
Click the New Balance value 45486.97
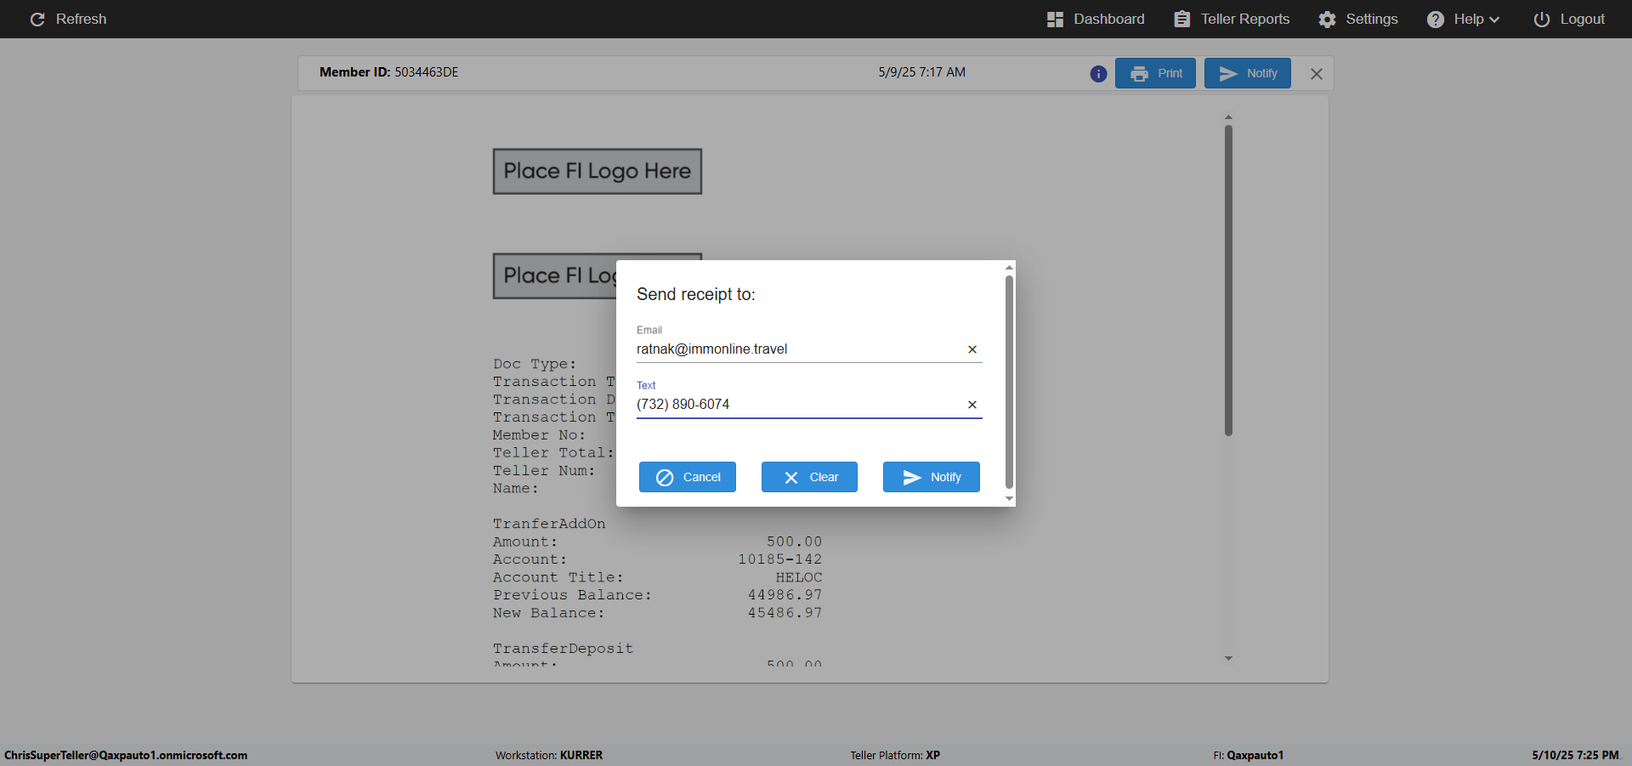coord(785,613)
